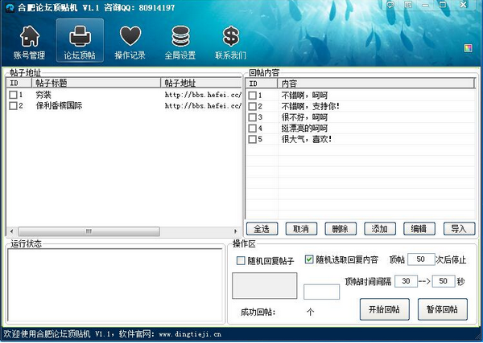Viewport: 483px width, 343px height.
Task: Check reply 2 不错啊，支持你! checkbox
Action: pyautogui.click(x=252, y=106)
